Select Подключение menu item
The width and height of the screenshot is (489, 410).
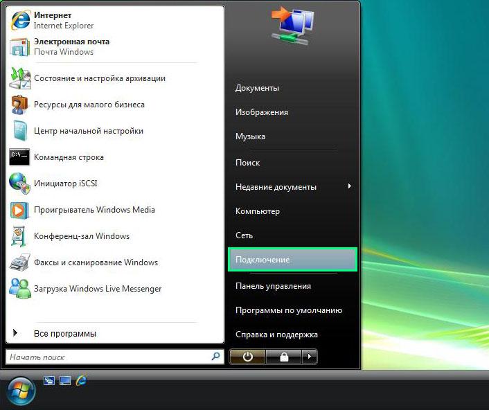click(292, 260)
